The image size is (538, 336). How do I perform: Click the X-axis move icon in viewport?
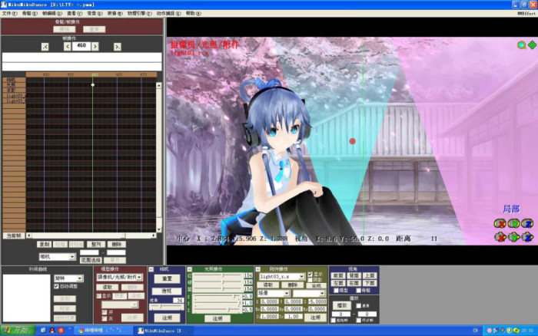click(500, 237)
